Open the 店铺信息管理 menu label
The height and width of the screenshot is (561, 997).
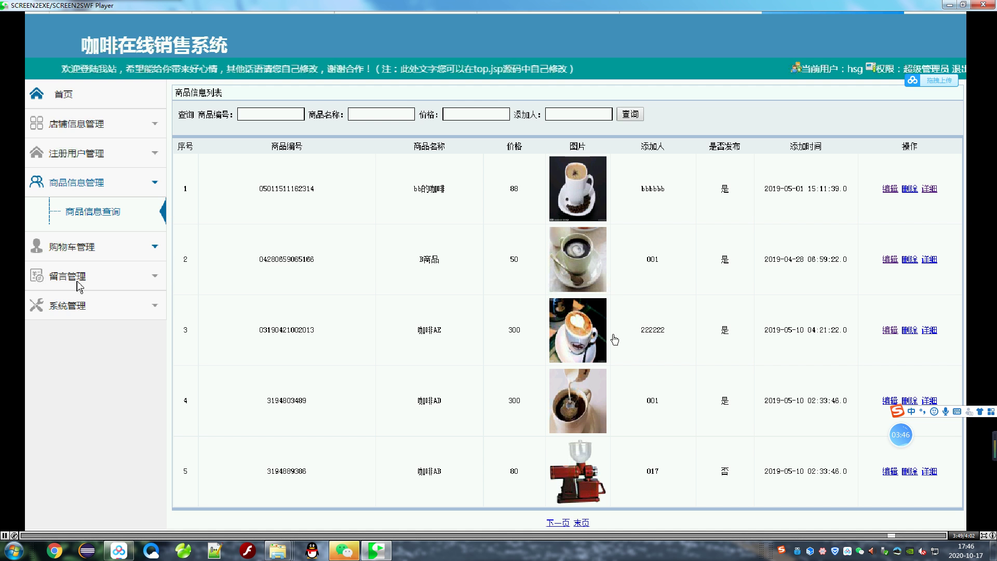tap(76, 124)
